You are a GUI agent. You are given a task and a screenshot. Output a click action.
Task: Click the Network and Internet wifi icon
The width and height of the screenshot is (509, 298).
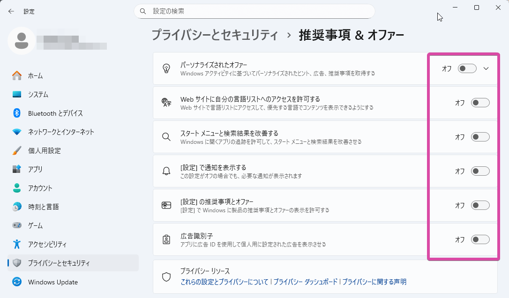click(17, 132)
